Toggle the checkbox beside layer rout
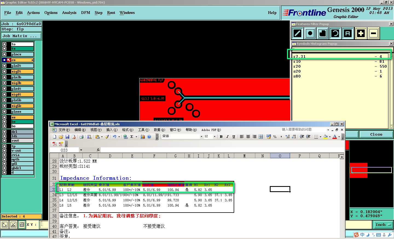 (4, 141)
